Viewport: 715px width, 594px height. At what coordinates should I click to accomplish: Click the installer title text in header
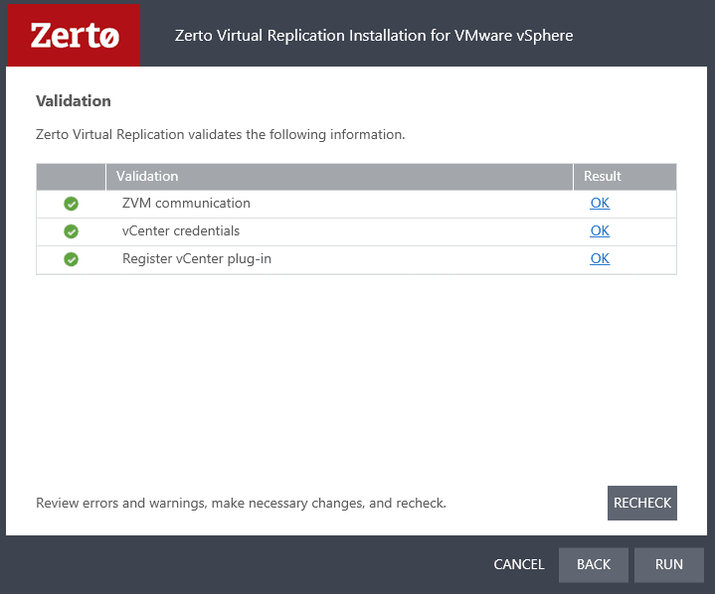point(374,36)
